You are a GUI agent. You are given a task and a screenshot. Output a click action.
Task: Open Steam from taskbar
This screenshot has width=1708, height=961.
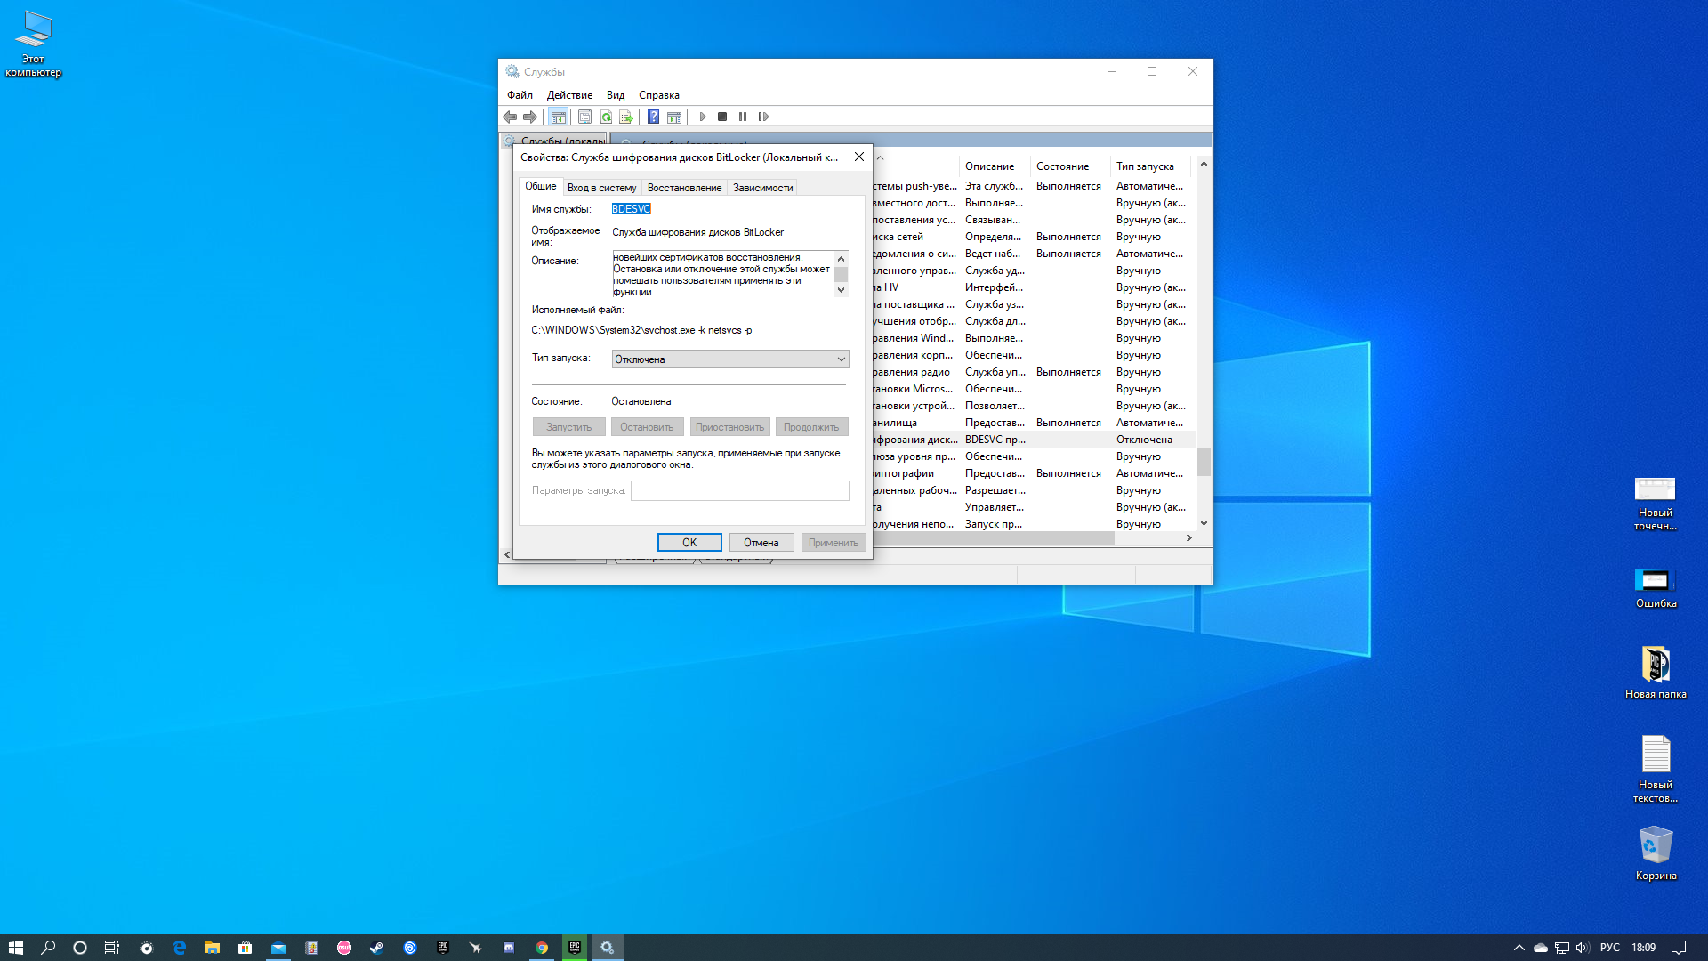pyautogui.click(x=376, y=948)
